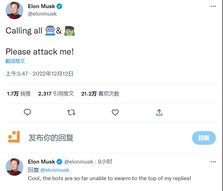Click the share upload icon
This screenshot has width=223, height=191.
pos(159,112)
